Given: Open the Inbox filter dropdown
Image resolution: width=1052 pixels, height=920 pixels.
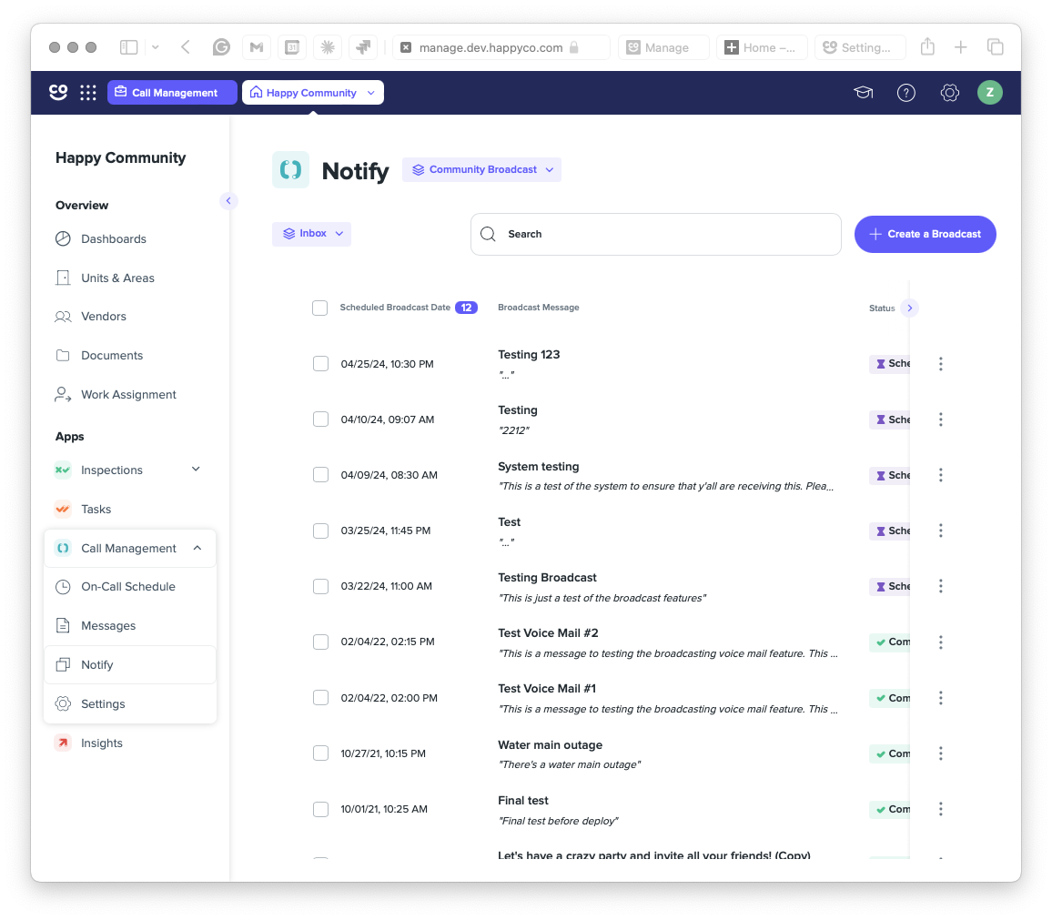Looking at the screenshot, I should 312,234.
